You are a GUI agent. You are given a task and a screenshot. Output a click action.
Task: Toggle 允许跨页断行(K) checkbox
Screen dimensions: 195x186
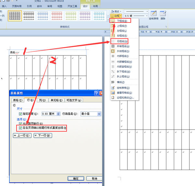[x=20, y=124]
